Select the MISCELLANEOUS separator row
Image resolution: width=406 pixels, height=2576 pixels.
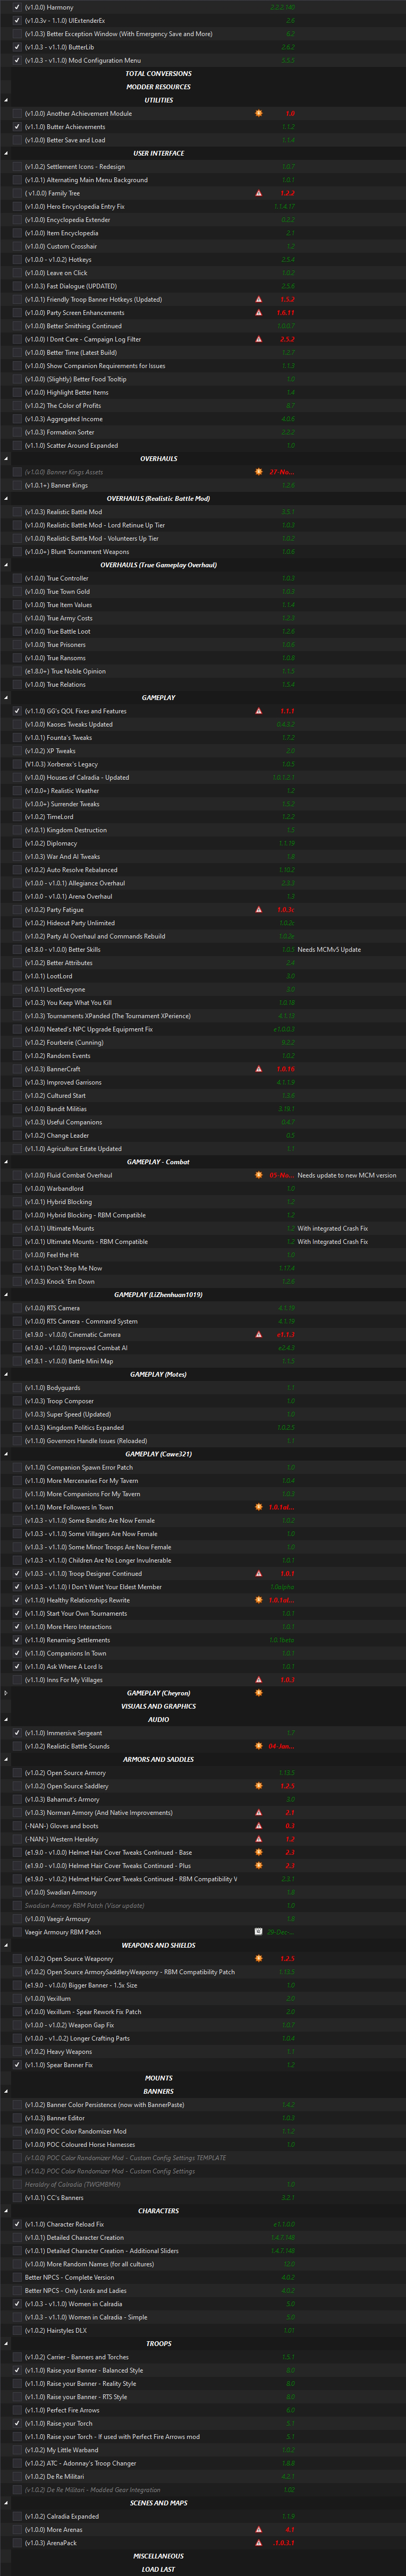(x=203, y=2556)
